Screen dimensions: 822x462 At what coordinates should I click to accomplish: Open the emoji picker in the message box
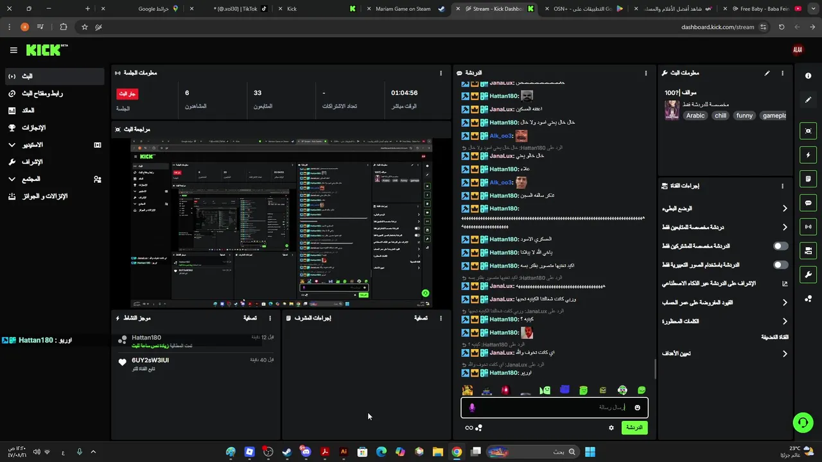tap(637, 407)
